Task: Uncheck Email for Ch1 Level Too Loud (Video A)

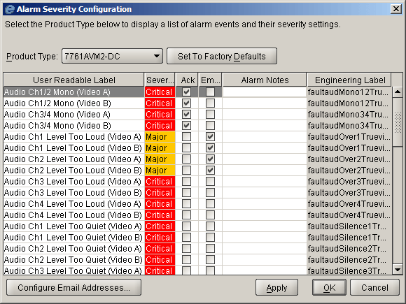Action: [x=210, y=137]
